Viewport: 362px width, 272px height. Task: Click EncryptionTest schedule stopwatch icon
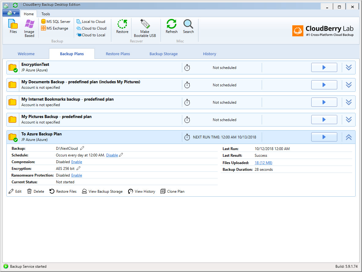coord(187,67)
